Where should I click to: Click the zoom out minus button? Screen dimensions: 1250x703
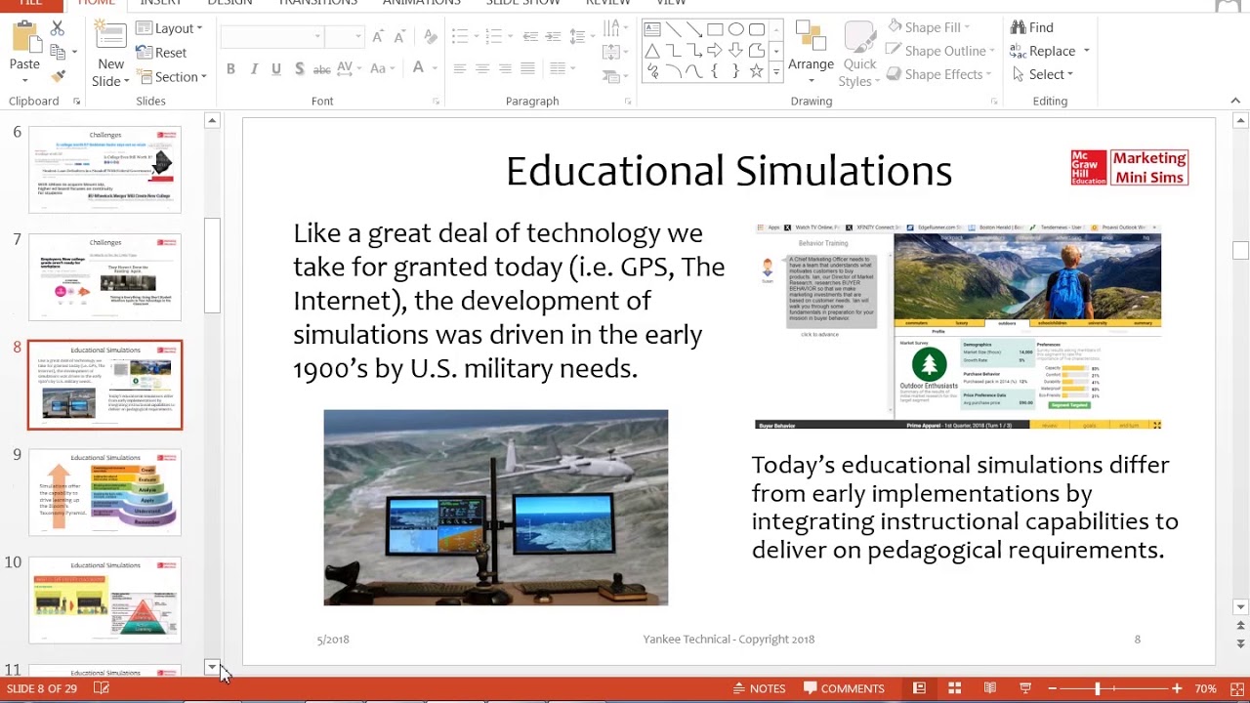pos(1052,688)
